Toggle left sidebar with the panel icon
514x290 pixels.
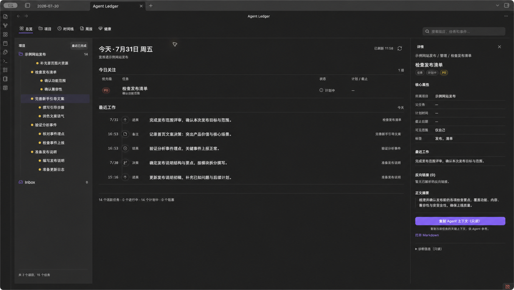[x=28, y=6]
